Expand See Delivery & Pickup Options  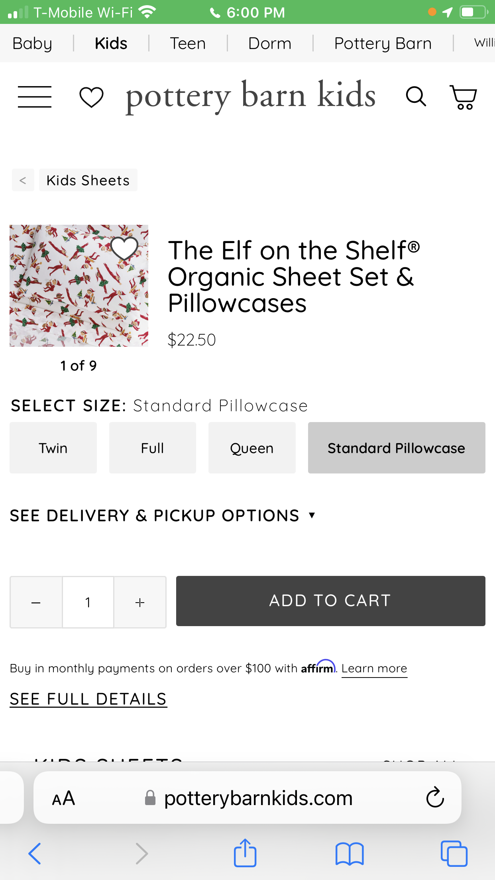click(162, 516)
